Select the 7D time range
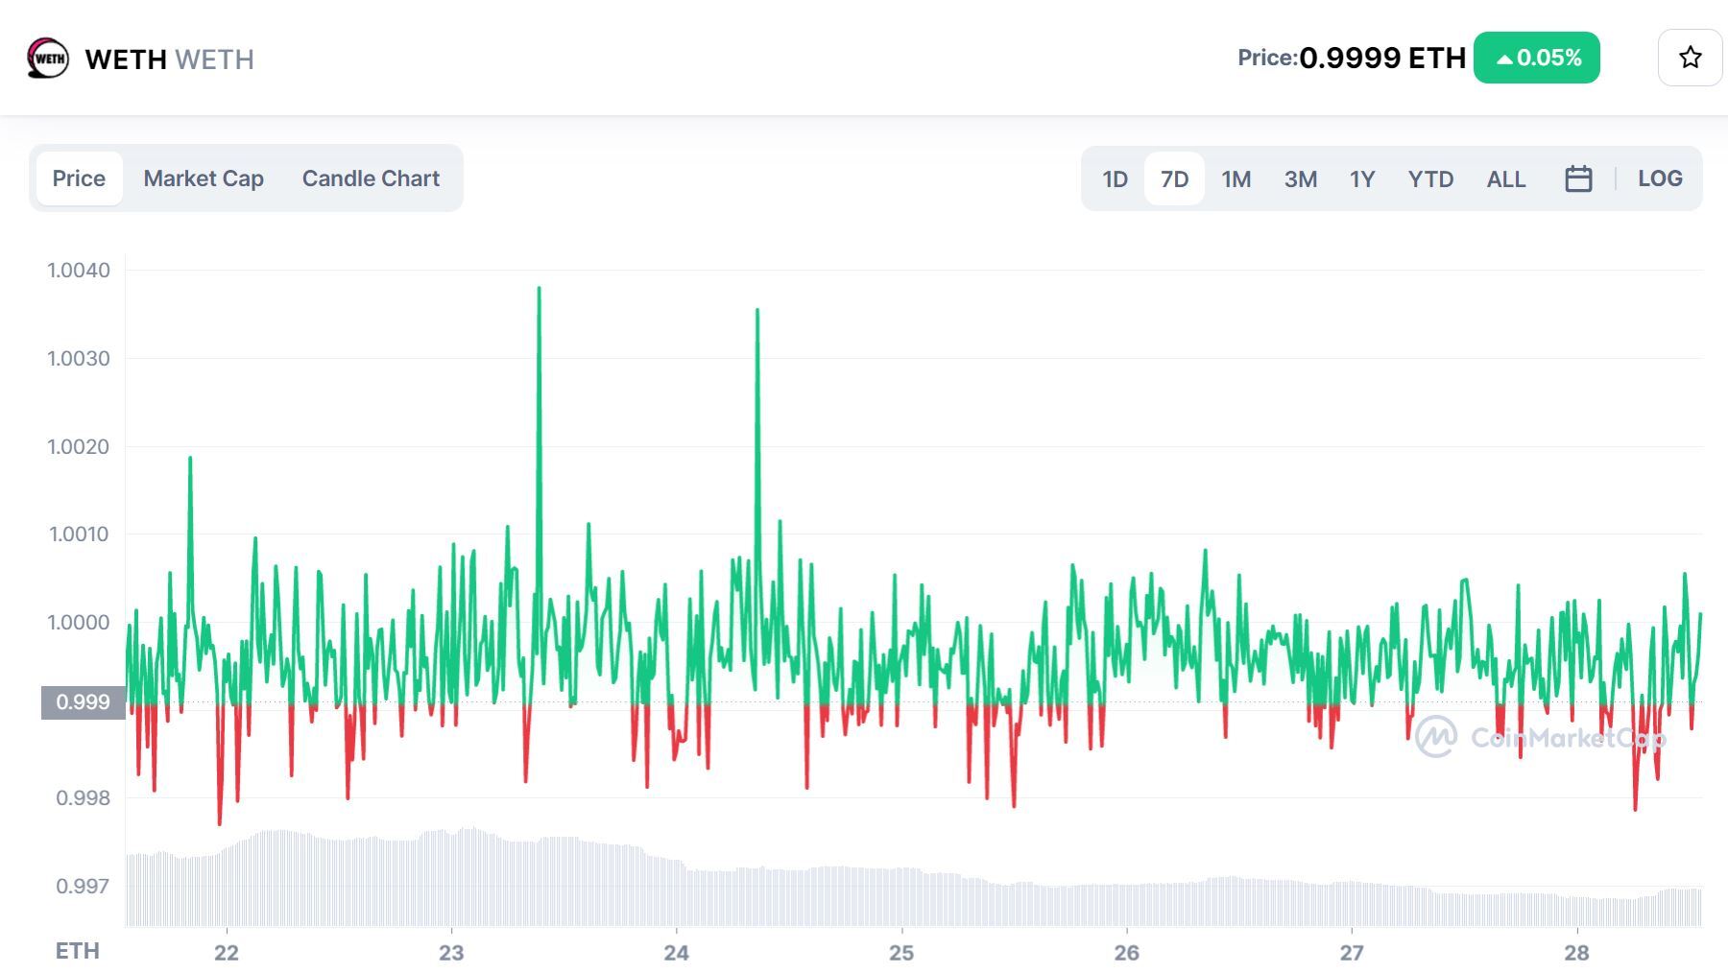The image size is (1728, 973). [x=1174, y=179]
